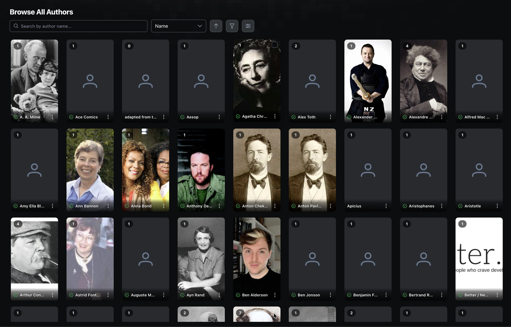Click the author name 'Ben Jonson'
511x327 pixels.
pos(309,295)
